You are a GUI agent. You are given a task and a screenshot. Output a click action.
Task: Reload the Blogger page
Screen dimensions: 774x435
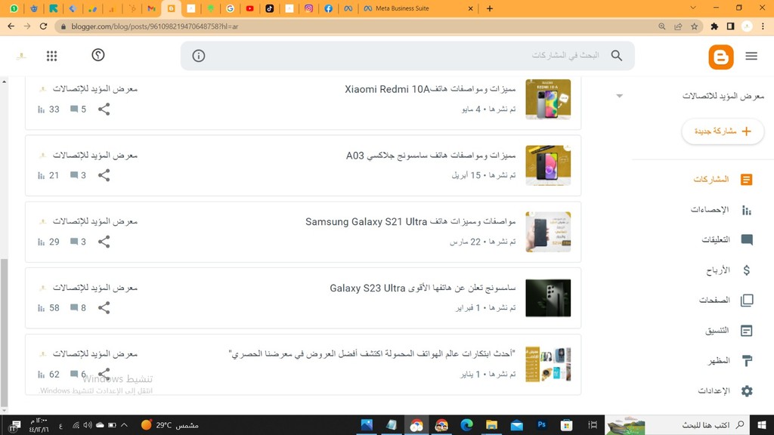(x=43, y=26)
